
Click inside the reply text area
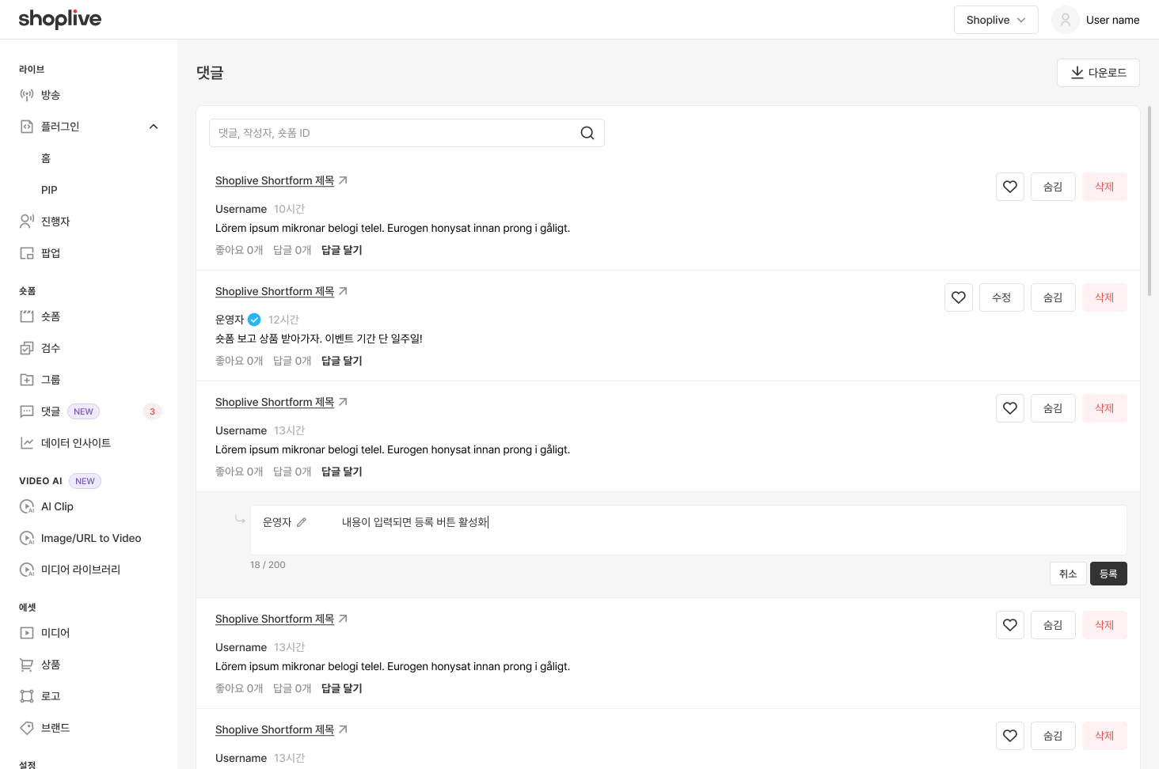[689, 530]
